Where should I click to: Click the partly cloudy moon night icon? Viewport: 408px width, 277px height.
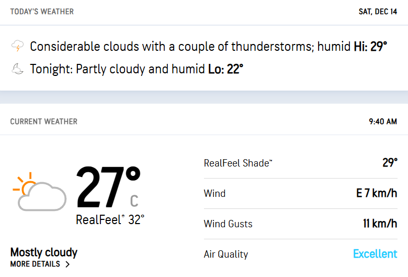[x=17, y=69]
